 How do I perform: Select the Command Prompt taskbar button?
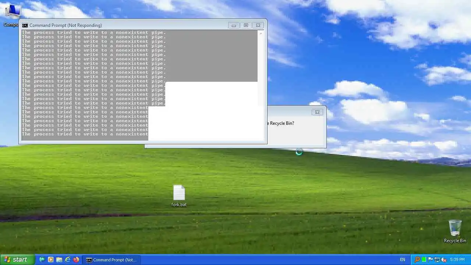tap(111, 260)
